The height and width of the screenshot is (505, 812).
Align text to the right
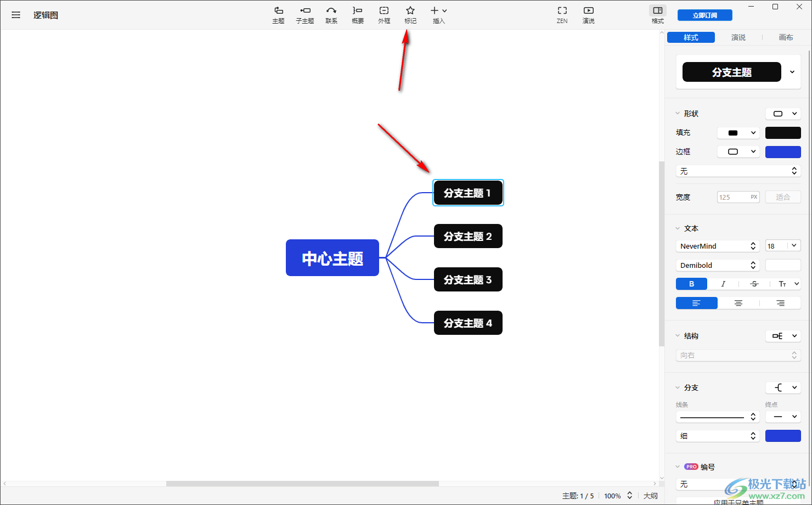[780, 303]
